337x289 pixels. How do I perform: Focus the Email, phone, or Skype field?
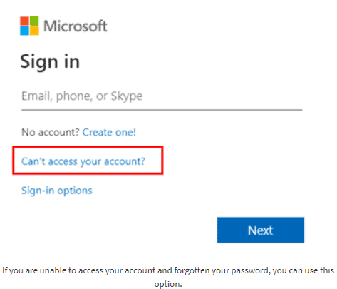162,96
